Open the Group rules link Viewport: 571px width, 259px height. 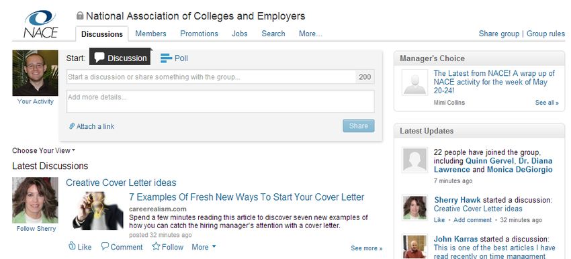[546, 34]
